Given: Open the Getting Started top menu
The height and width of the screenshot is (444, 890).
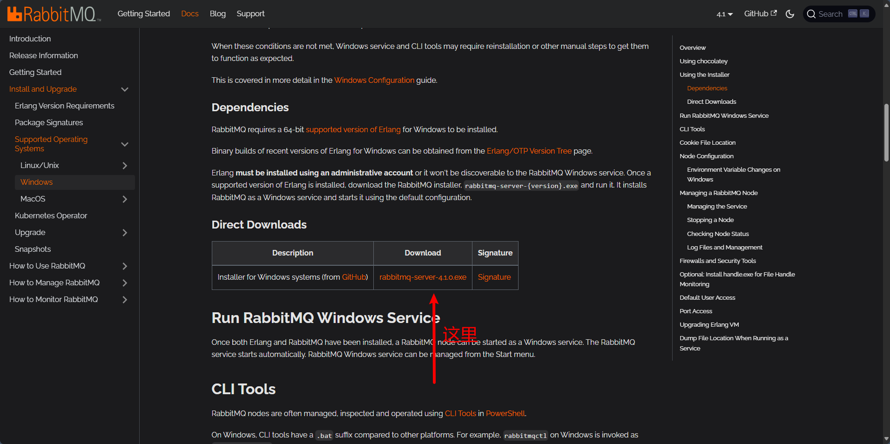Looking at the screenshot, I should click(143, 13).
